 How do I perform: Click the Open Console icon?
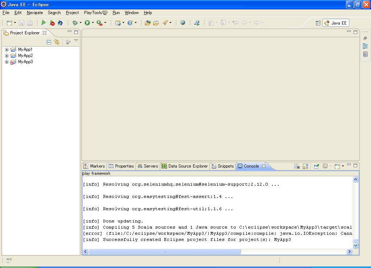337,166
